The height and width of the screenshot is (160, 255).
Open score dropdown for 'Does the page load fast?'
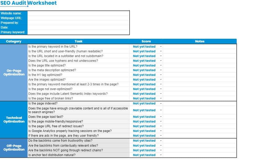click(161, 117)
